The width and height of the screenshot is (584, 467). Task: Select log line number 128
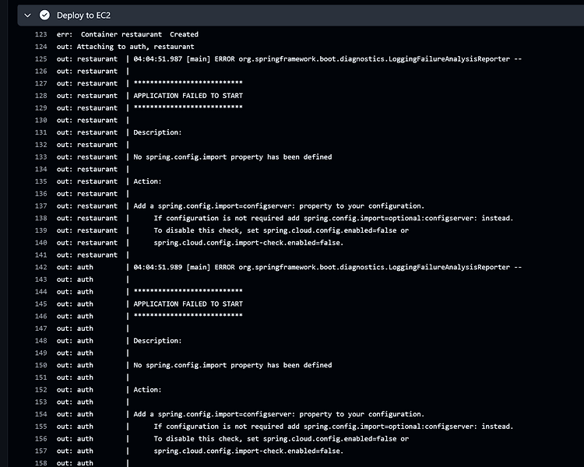[x=41, y=96]
